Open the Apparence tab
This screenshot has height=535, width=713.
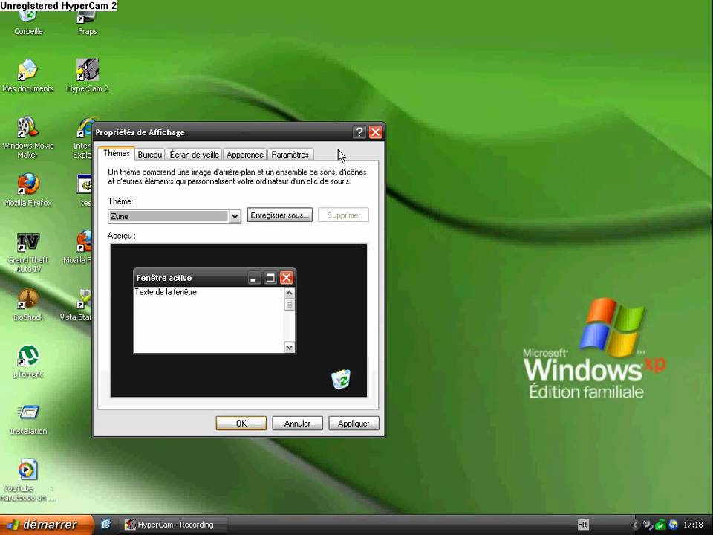(244, 155)
